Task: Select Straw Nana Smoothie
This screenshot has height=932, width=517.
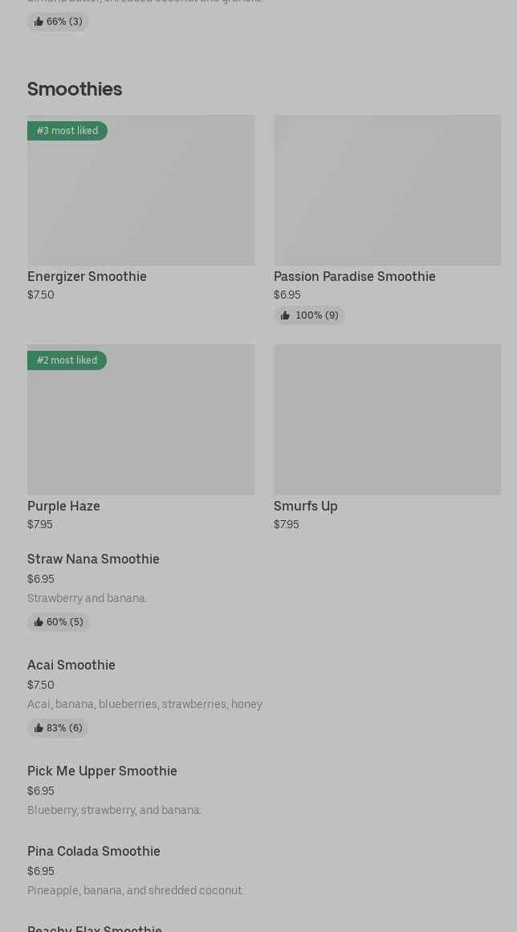Action: 93,559
